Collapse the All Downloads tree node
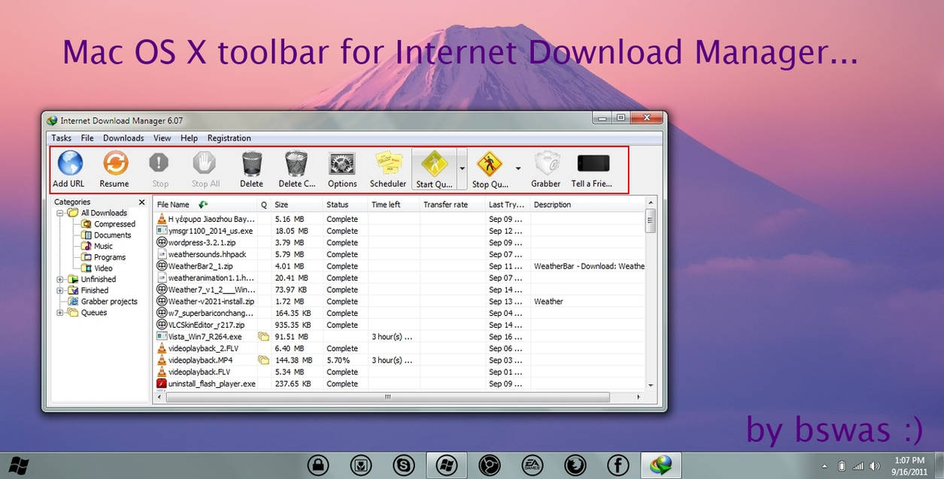Image resolution: width=944 pixels, height=479 pixels. (x=60, y=213)
